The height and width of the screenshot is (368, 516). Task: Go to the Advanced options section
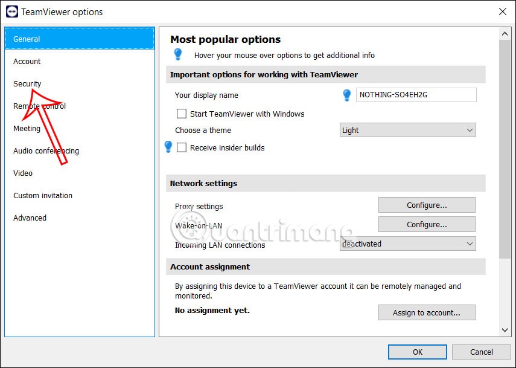pos(30,218)
